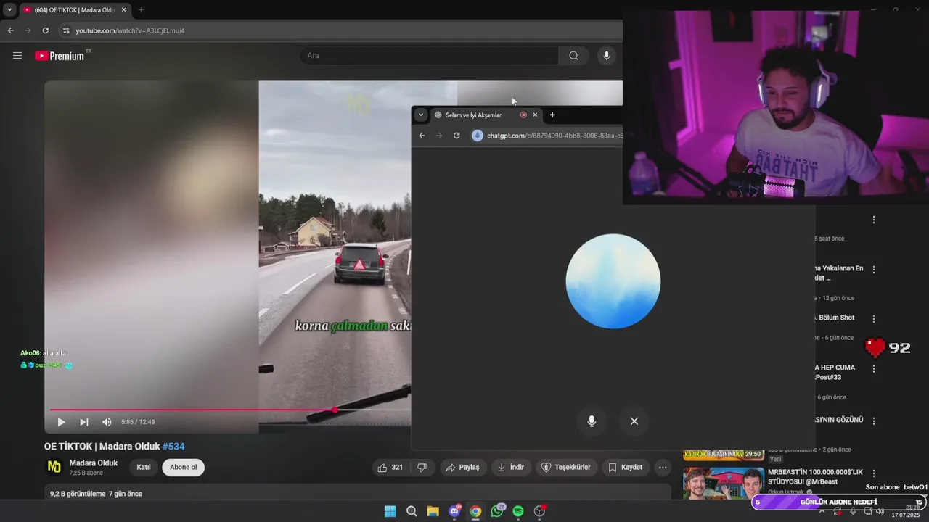Open the Madara Olduk channel name link
929x522 pixels.
[x=94, y=463]
